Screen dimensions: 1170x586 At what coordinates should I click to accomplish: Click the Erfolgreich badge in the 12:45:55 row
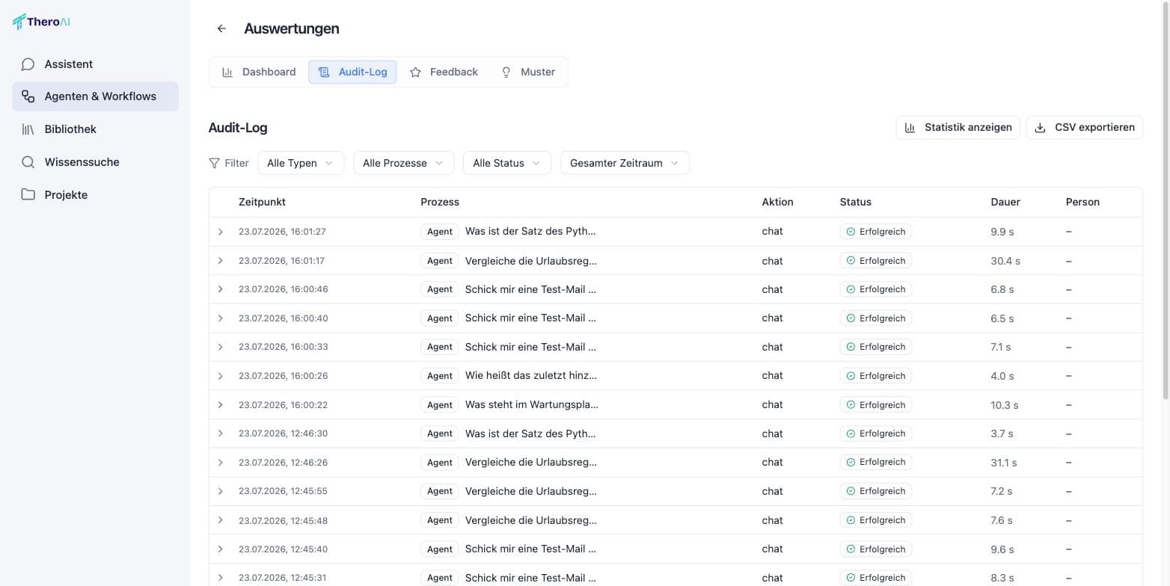pos(876,491)
